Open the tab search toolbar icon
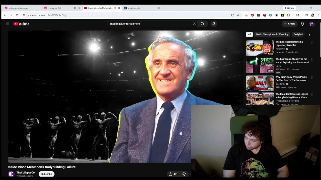321x180 pixels. point(297,15)
